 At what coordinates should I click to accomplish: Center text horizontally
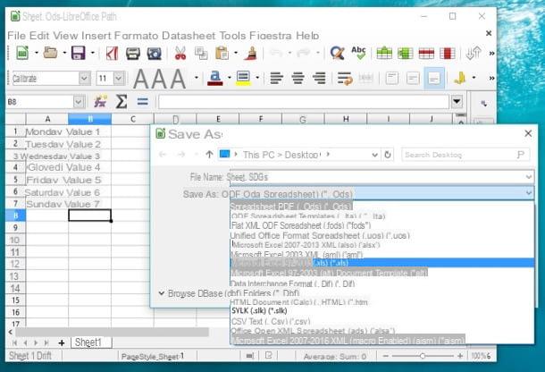click(x=298, y=79)
